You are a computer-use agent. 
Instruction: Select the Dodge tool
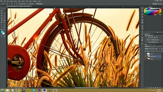pos(4,22)
